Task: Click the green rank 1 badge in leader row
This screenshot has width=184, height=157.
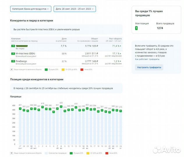Action: pyautogui.click(x=13, y=46)
